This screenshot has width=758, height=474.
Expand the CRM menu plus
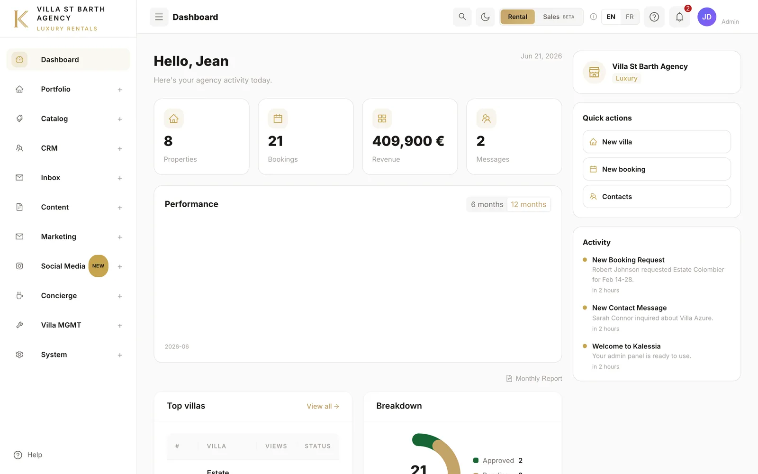120,148
